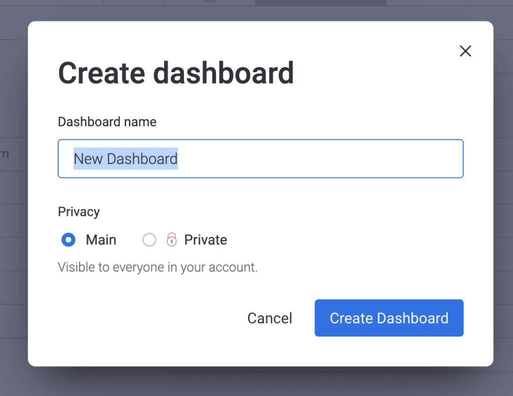The height and width of the screenshot is (396, 513).
Task: Click the highlighted New Dashboard text
Action: [x=126, y=159]
